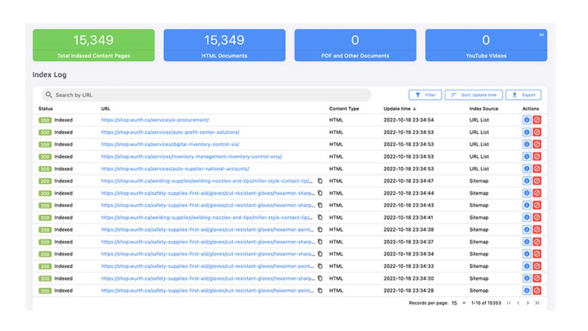The height and width of the screenshot is (331, 588).
Task: Open the inventory-management-inventory-control-orsy URL link
Action: (x=191, y=157)
